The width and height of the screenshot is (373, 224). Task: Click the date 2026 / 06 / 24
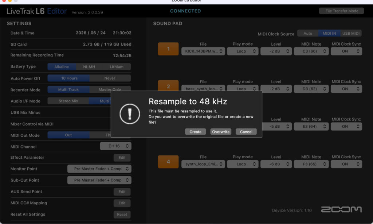(91, 33)
